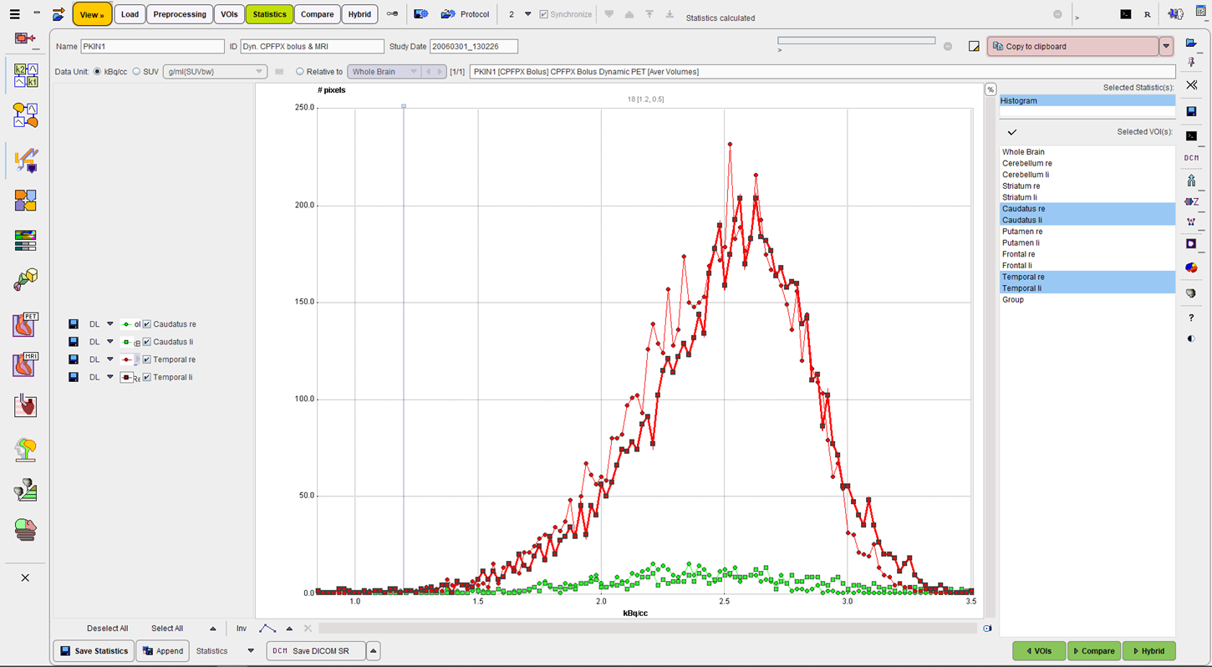Viewport: 1212px width, 667px height.
Task: Uncheck the Temporal li curve checkbox
Action: click(147, 377)
